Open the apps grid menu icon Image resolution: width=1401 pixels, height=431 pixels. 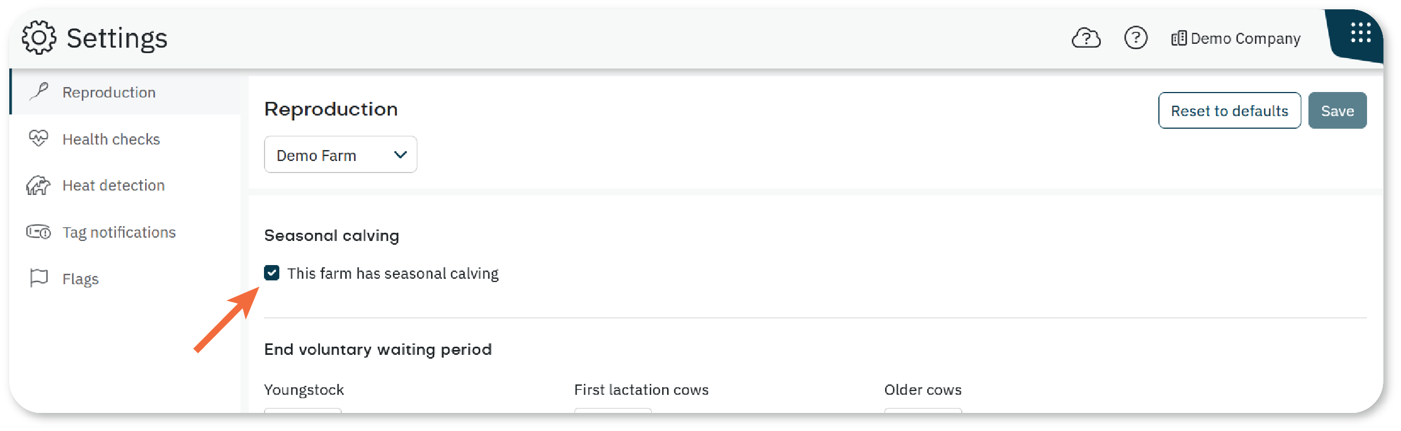coord(1360,33)
